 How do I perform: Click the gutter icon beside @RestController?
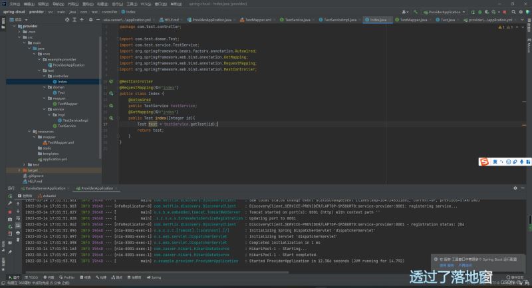(111, 81)
